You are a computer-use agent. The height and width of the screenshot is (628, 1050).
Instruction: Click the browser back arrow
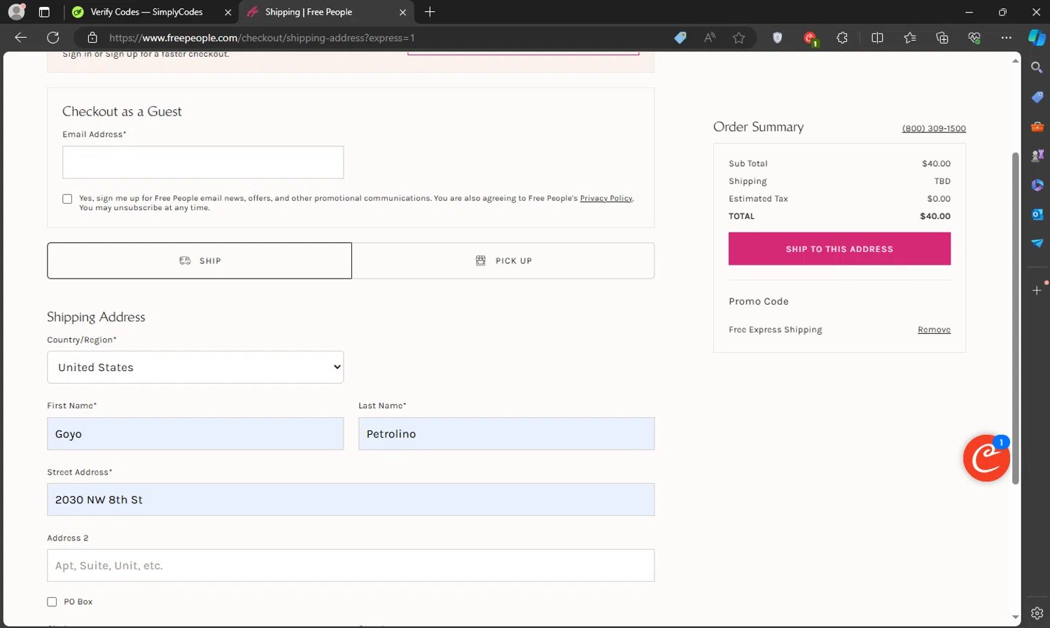click(x=21, y=38)
